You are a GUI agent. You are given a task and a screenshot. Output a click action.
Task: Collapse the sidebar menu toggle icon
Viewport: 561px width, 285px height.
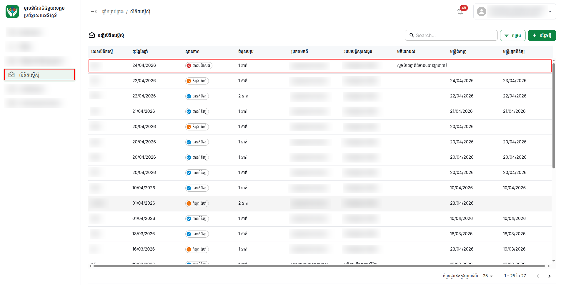(x=94, y=11)
